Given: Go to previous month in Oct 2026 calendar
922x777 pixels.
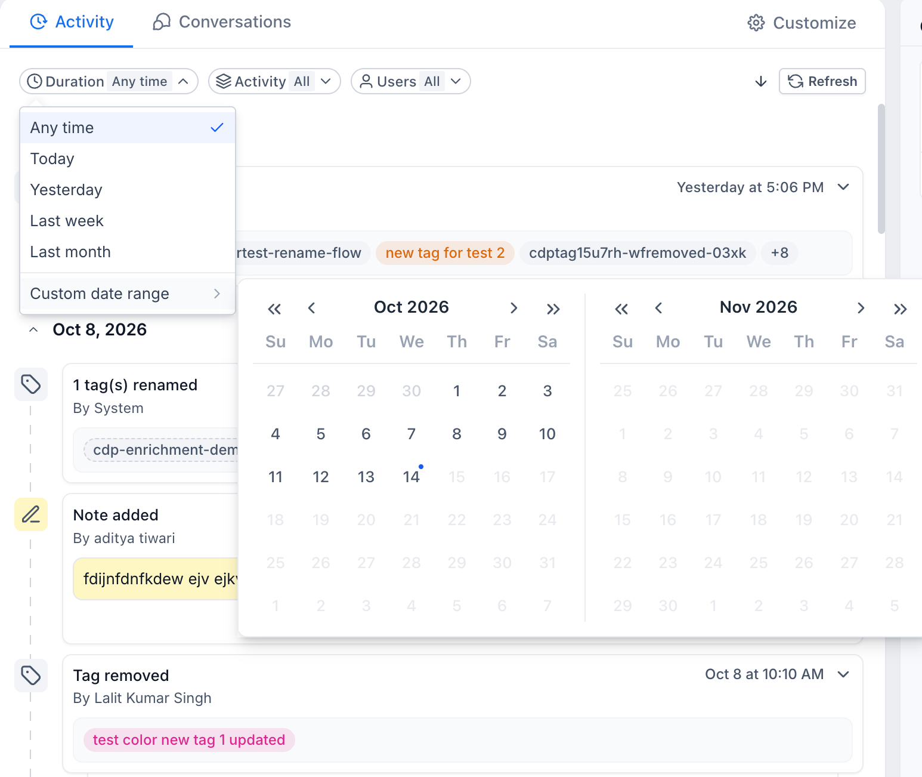Looking at the screenshot, I should (x=311, y=308).
